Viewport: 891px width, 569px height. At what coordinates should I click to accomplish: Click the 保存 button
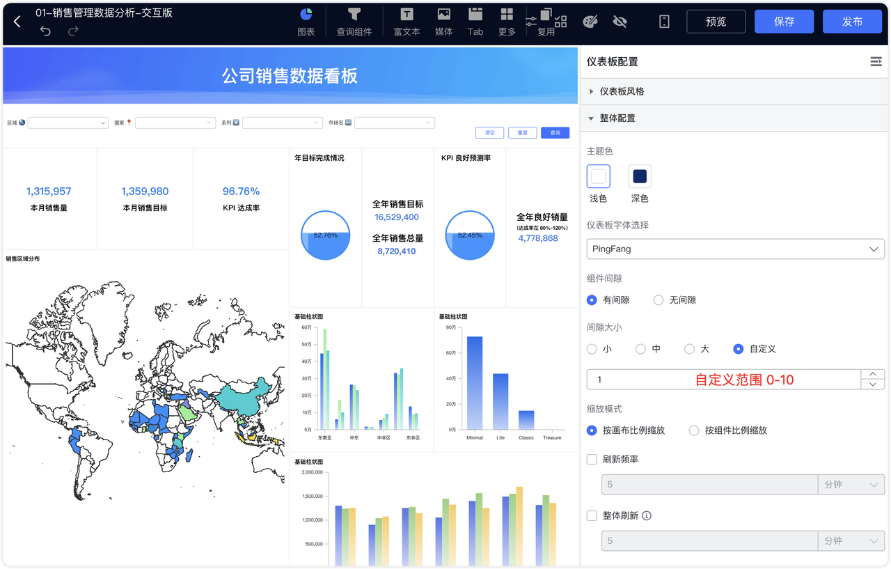tap(784, 22)
